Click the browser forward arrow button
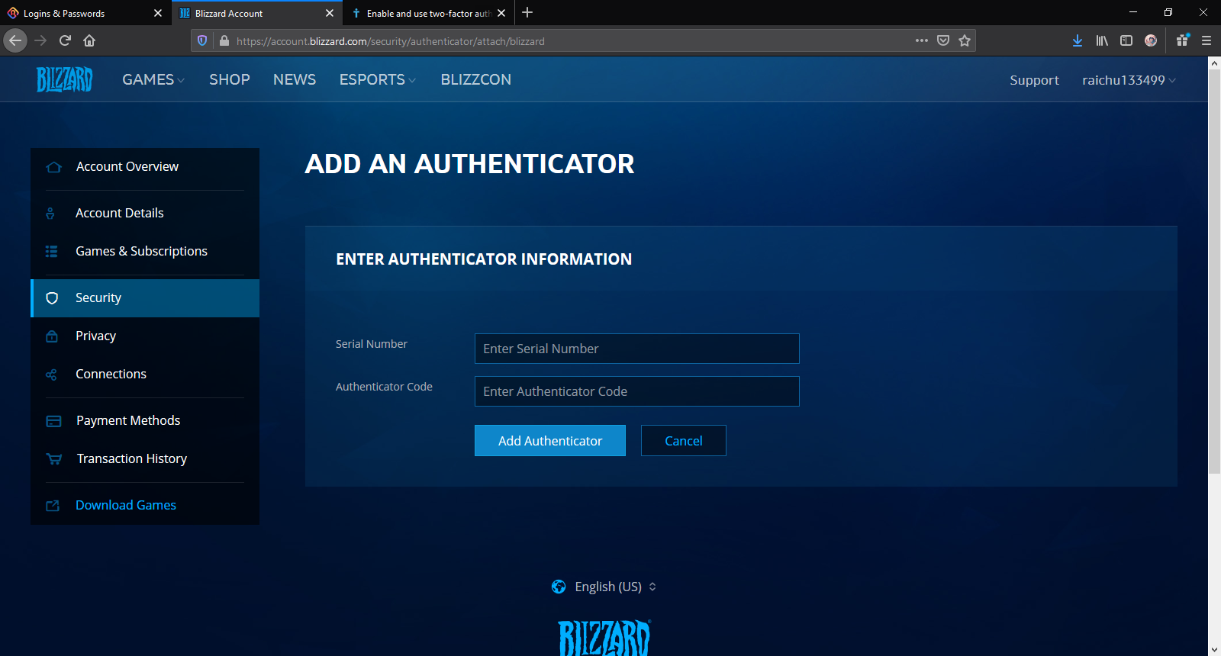The width and height of the screenshot is (1221, 656). tap(41, 40)
